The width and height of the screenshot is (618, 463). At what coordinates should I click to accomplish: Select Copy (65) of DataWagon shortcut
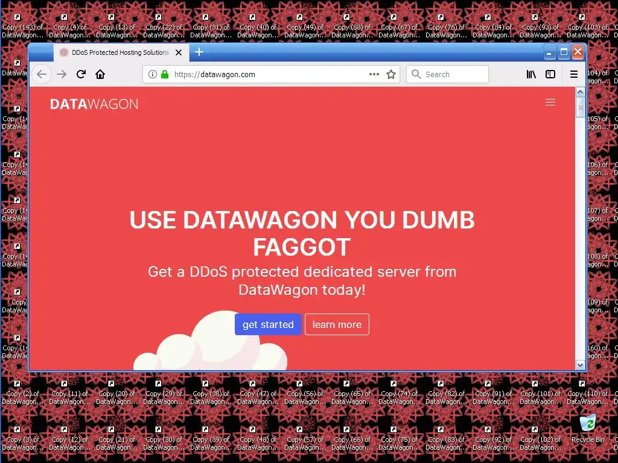352,393
